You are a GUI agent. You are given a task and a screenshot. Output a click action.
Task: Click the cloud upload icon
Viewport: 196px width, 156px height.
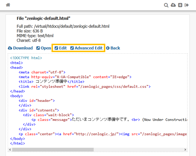click(x=173, y=5)
